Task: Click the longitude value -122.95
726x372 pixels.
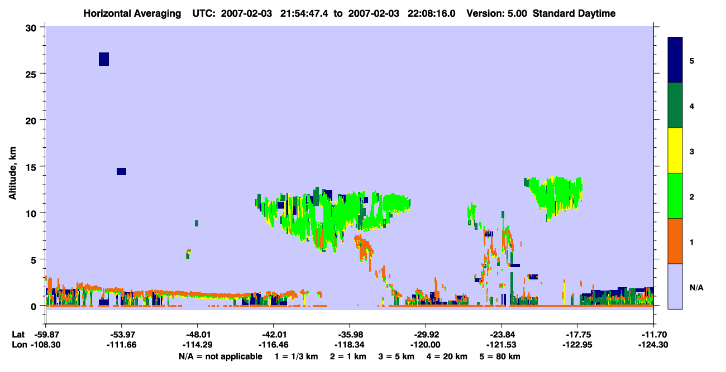Action: [577, 345]
